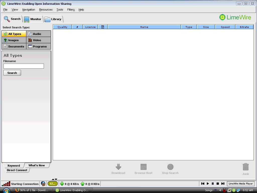Switch to the Search tab
This screenshot has height=193, width=257.
(x=12, y=19)
